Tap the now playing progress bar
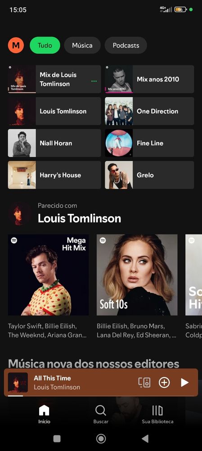Image resolution: width=202 pixels, height=451 pixels. [x=101, y=396]
